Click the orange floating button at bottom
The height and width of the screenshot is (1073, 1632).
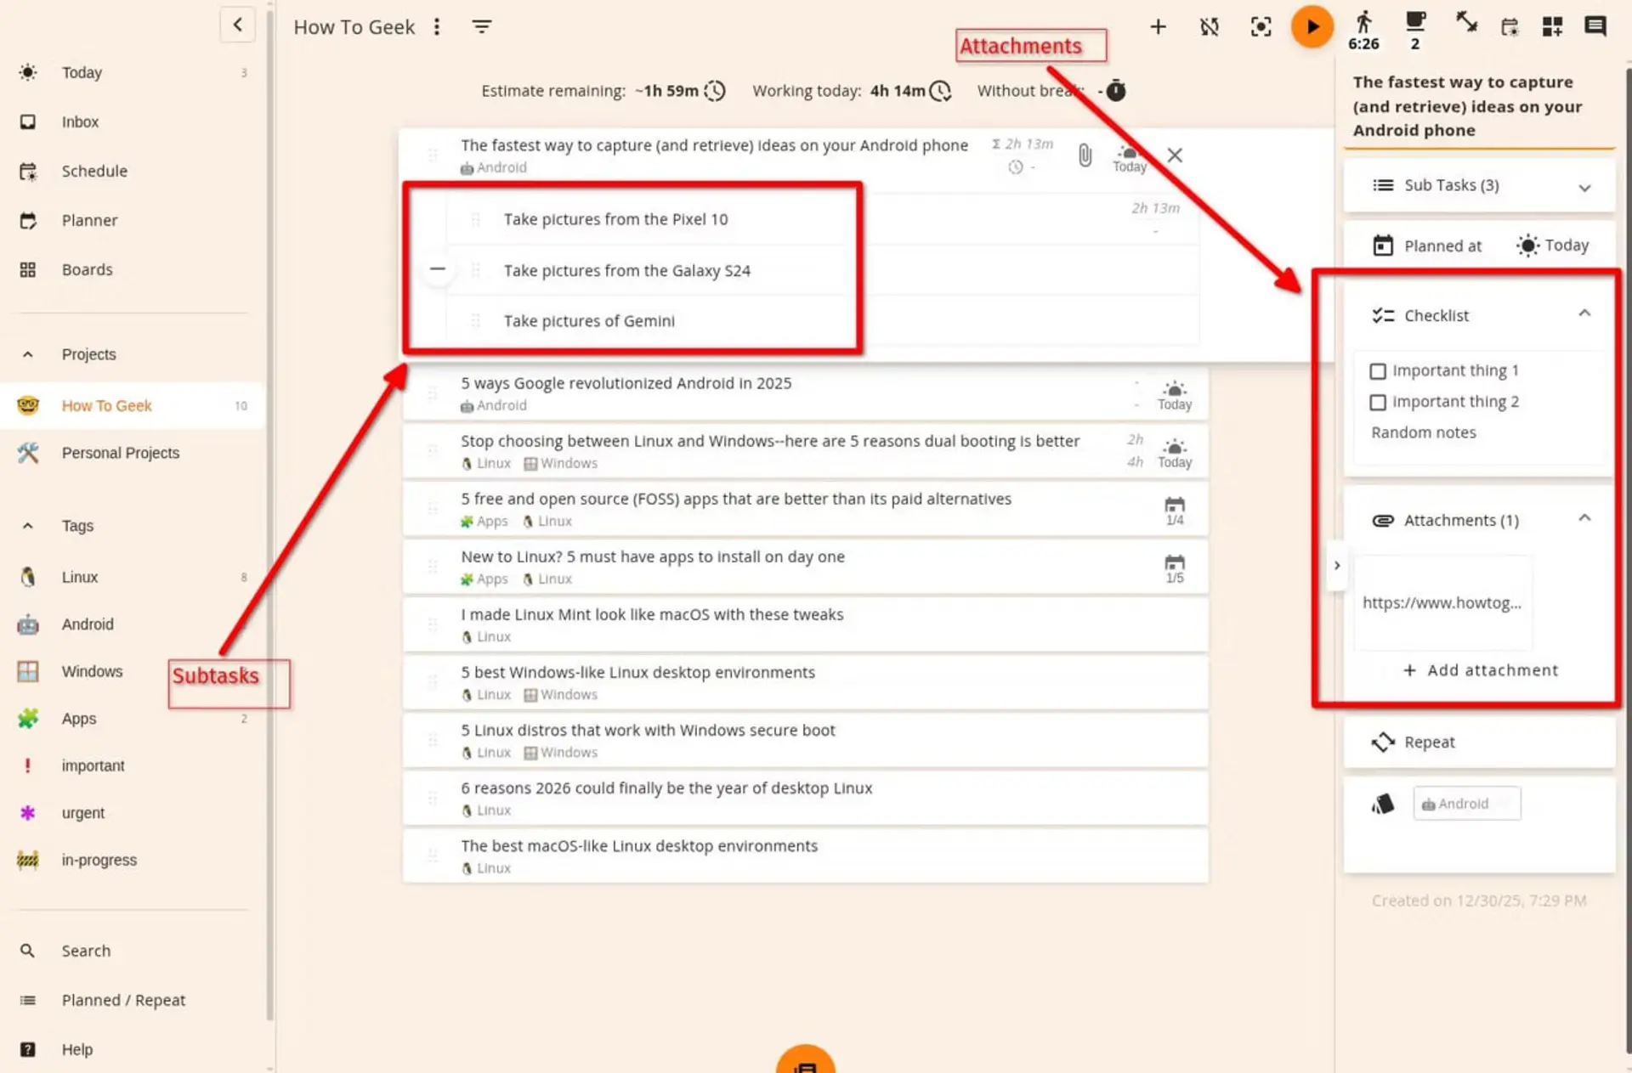pos(805,1059)
